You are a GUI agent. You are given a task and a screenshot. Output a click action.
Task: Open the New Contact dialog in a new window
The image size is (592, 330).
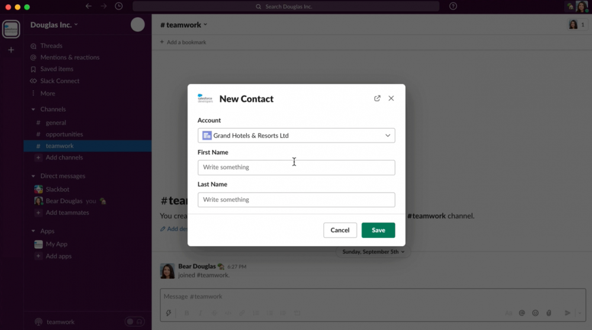(377, 98)
